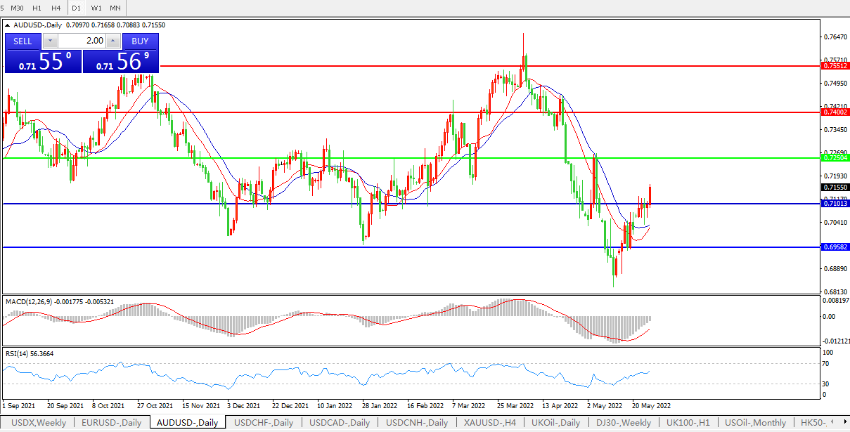Click the 2.00 volume input field
The image size is (850, 432).
tap(80, 41)
